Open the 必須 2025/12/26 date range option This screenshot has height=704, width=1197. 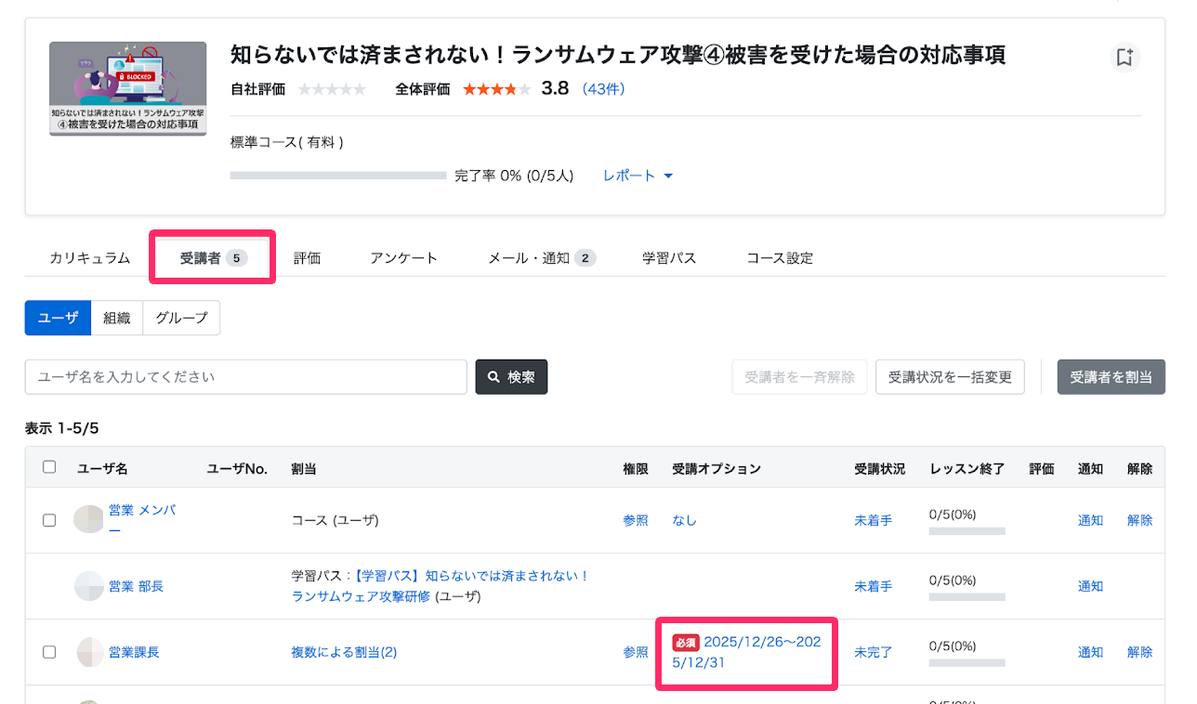point(746,652)
